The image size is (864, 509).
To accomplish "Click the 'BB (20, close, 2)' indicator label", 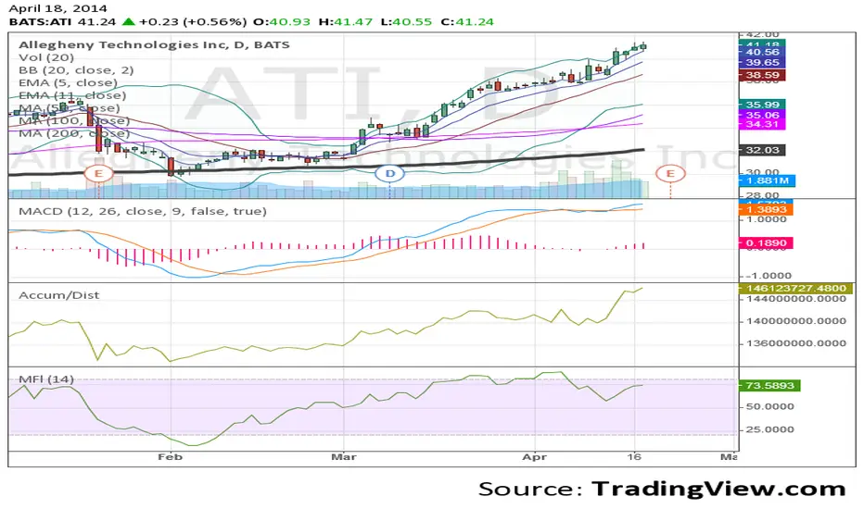I will click(76, 70).
